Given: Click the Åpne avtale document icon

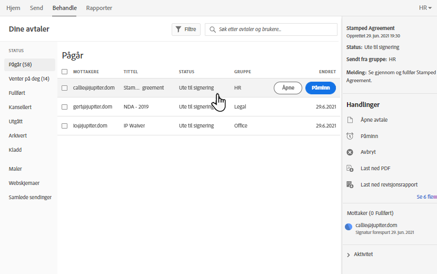Looking at the screenshot, I should 350,120.
